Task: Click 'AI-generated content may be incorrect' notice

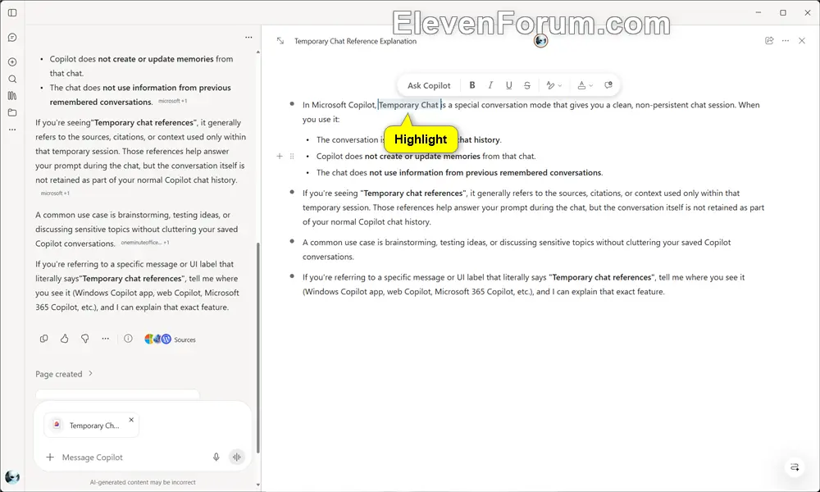Action: (143, 482)
